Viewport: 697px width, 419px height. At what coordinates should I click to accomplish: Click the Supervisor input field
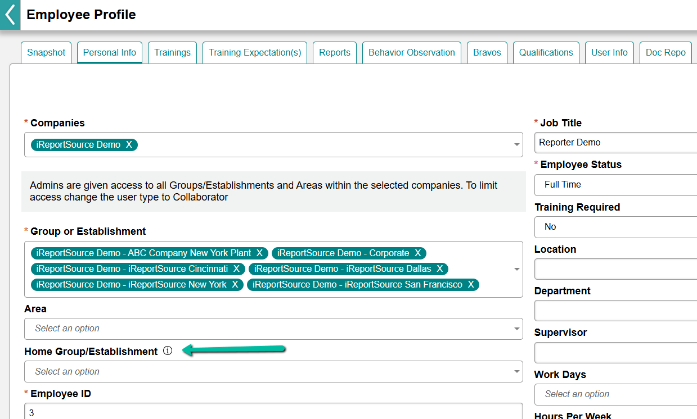click(x=615, y=353)
